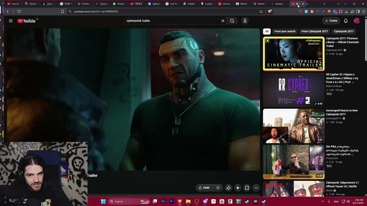Image resolution: width=367 pixels, height=206 pixels.
Task: Open Windows Start menu
Action: [x=103, y=201]
